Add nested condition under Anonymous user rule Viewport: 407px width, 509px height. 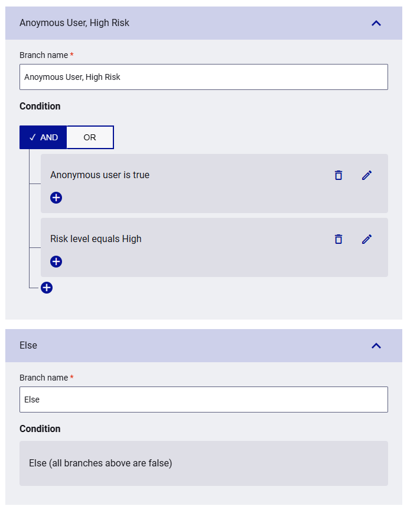(56, 197)
